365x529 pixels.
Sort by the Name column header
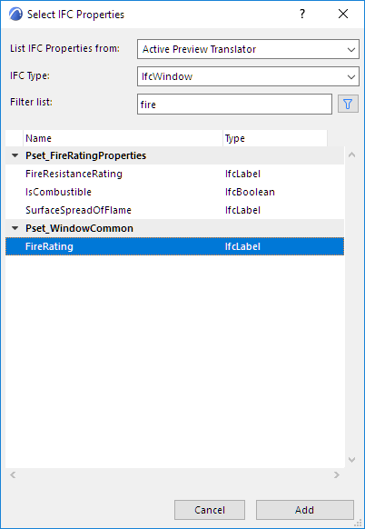[123, 138]
